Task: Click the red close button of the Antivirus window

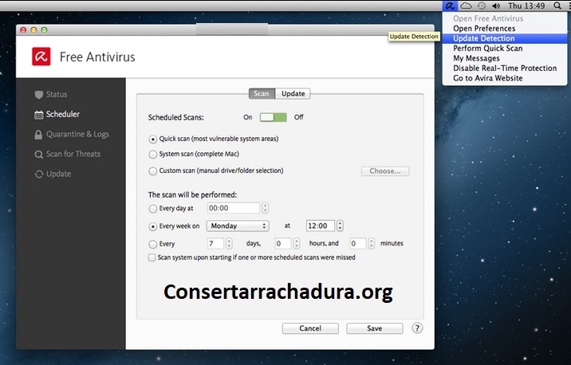Action: (23, 30)
